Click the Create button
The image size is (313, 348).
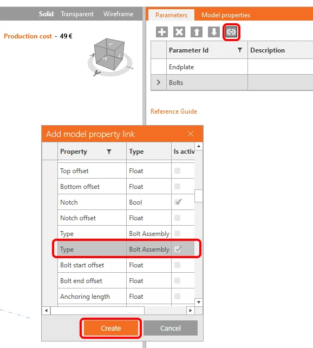tap(111, 328)
